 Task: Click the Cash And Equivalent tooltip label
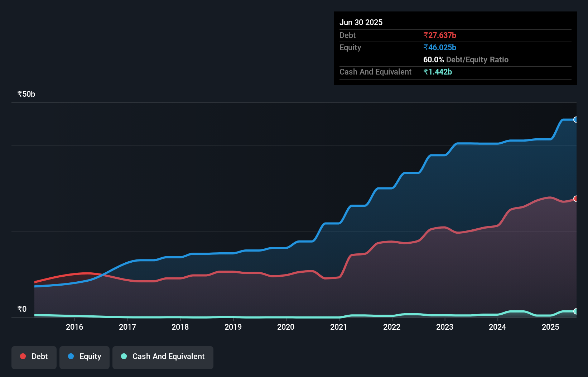(375, 72)
